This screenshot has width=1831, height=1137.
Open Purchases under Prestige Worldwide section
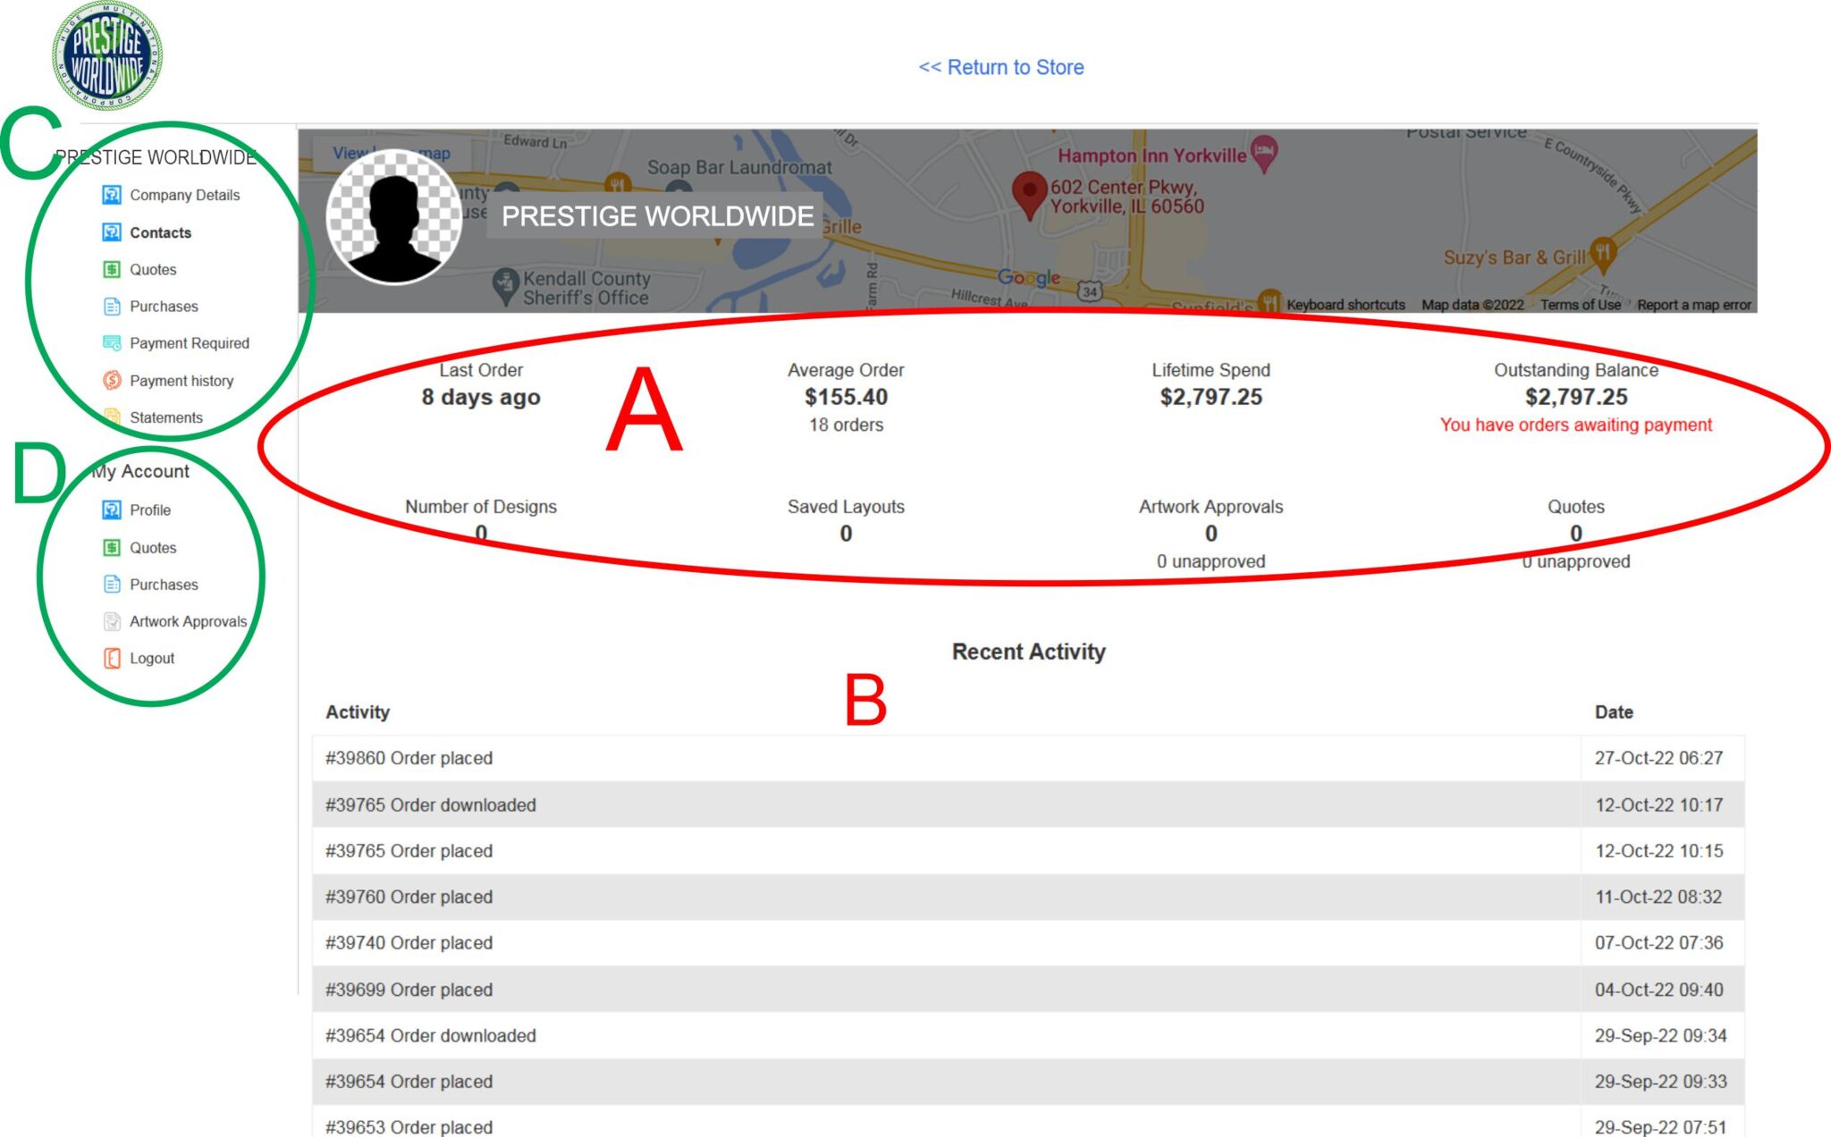pos(164,307)
